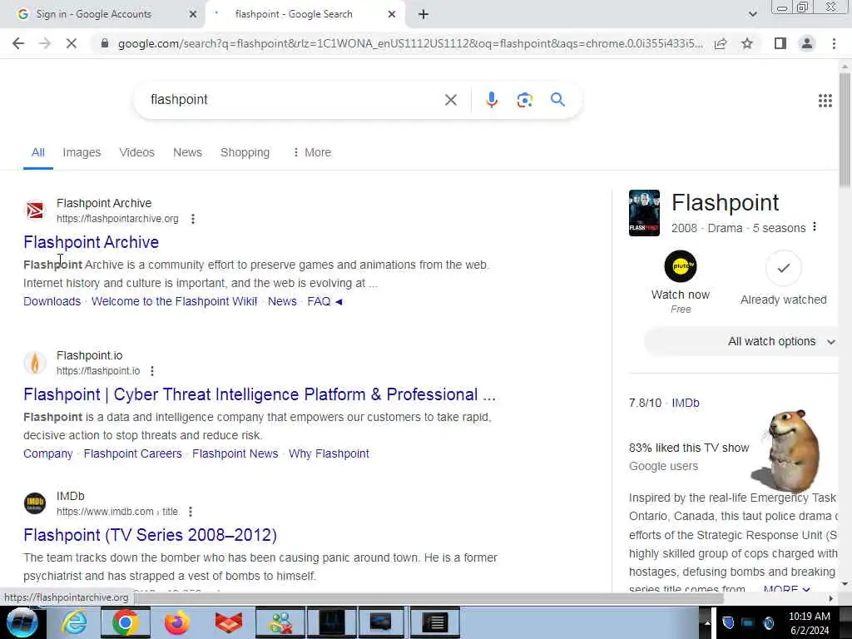852x639 pixels.
Task: Switch to Shopping results tab
Action: [245, 153]
